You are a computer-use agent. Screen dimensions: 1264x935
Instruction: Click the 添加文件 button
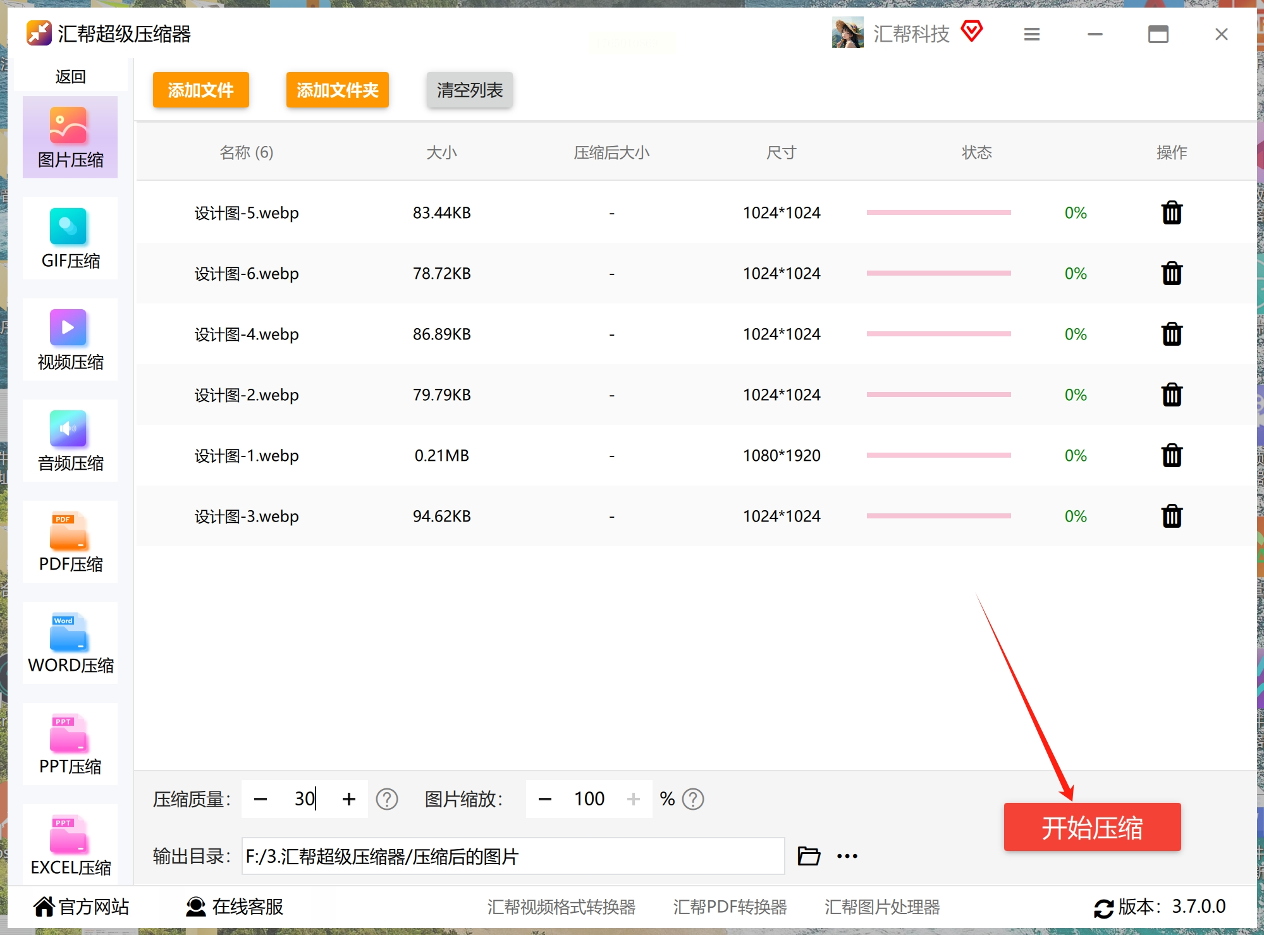click(200, 90)
